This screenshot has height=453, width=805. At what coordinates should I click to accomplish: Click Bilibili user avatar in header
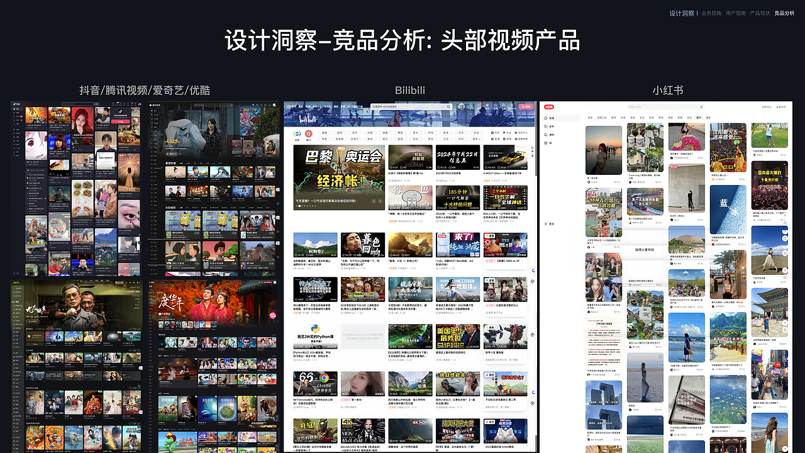pos(462,106)
